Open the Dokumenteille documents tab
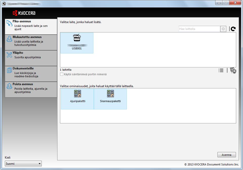This screenshot has height=170, width=243. [x=31, y=74]
